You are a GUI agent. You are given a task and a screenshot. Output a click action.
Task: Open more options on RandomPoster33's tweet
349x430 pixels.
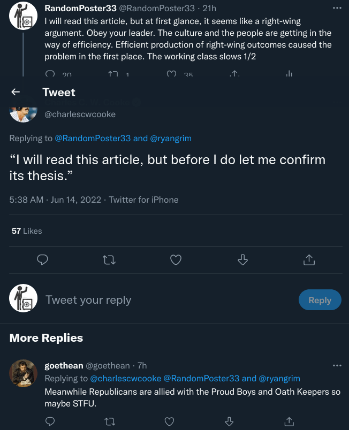(337, 8)
